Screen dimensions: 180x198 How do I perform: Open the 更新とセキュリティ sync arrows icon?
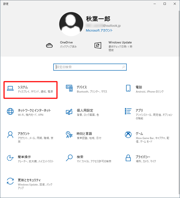(x=10, y=181)
